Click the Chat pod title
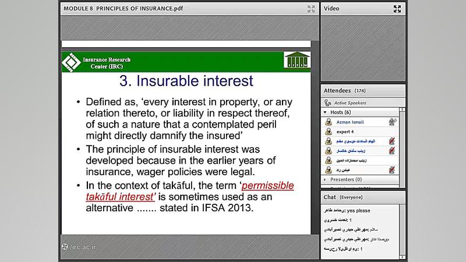 330,197
